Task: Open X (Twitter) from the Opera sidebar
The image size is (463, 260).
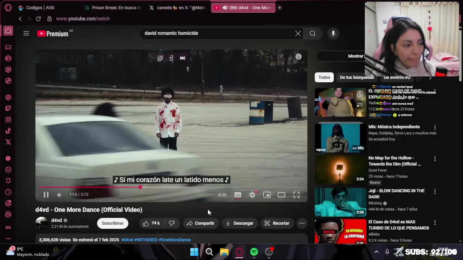Action: 8,142
